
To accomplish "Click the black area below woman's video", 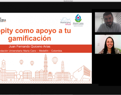I will click(110, 70).
